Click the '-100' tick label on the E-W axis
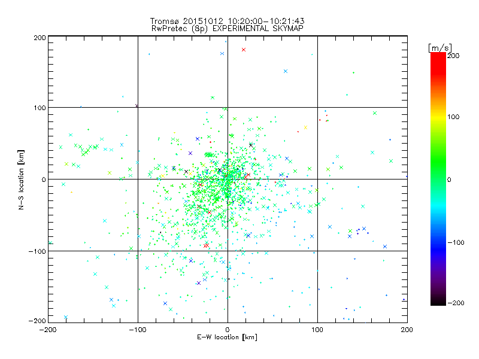Screen dimensions: 479x359 tap(138, 330)
